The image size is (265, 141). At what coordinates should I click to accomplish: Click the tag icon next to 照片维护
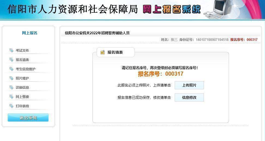click(x=11, y=78)
